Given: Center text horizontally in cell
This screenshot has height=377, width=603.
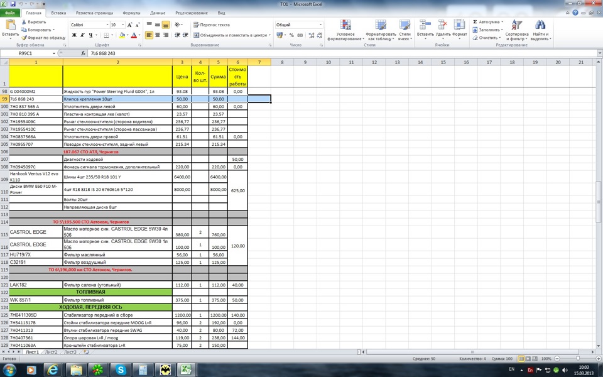Looking at the screenshot, I should (157, 35).
